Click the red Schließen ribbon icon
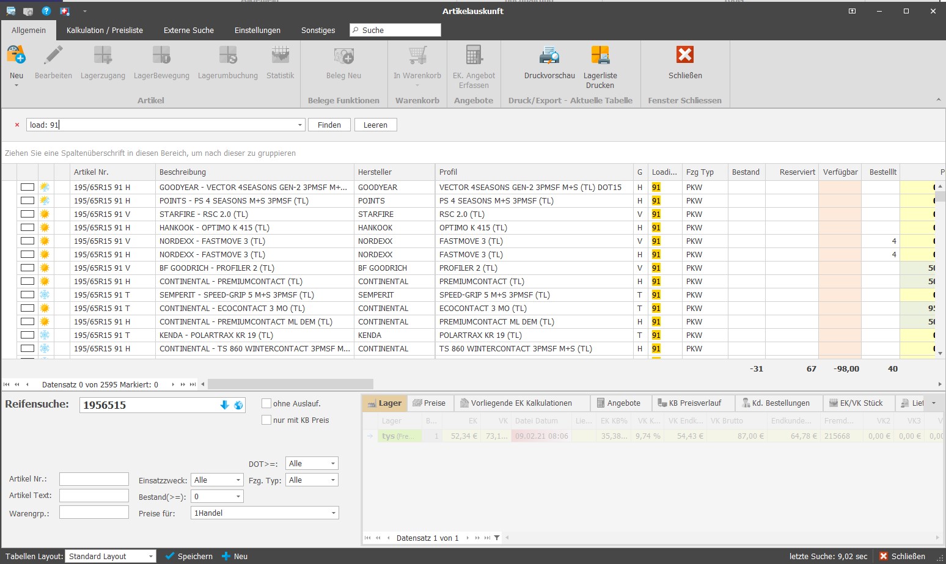 (685, 55)
